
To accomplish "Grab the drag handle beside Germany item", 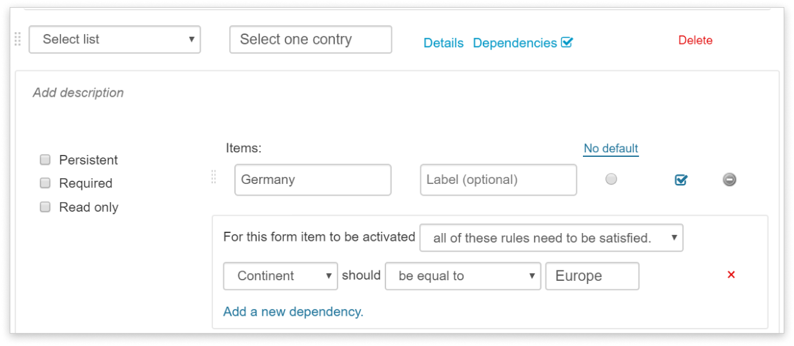I will 214,178.
